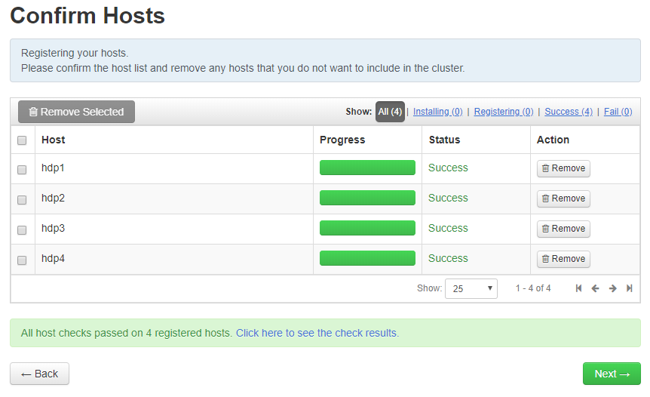Tick the hdp2 host checkbox
The width and height of the screenshot is (650, 397).
(x=22, y=200)
